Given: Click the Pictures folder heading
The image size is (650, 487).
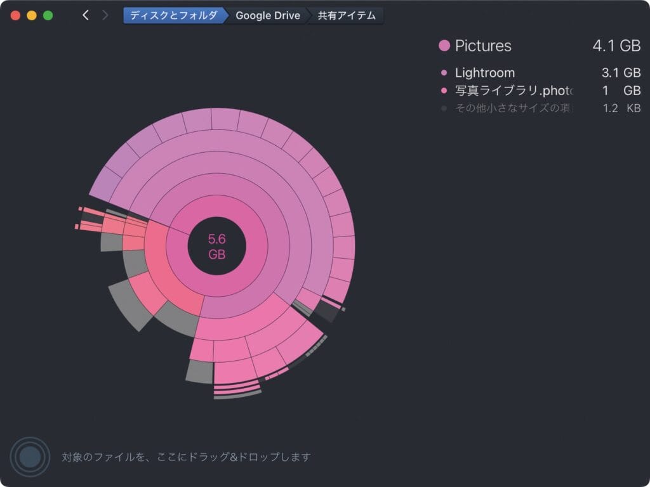Looking at the screenshot, I should click(483, 46).
